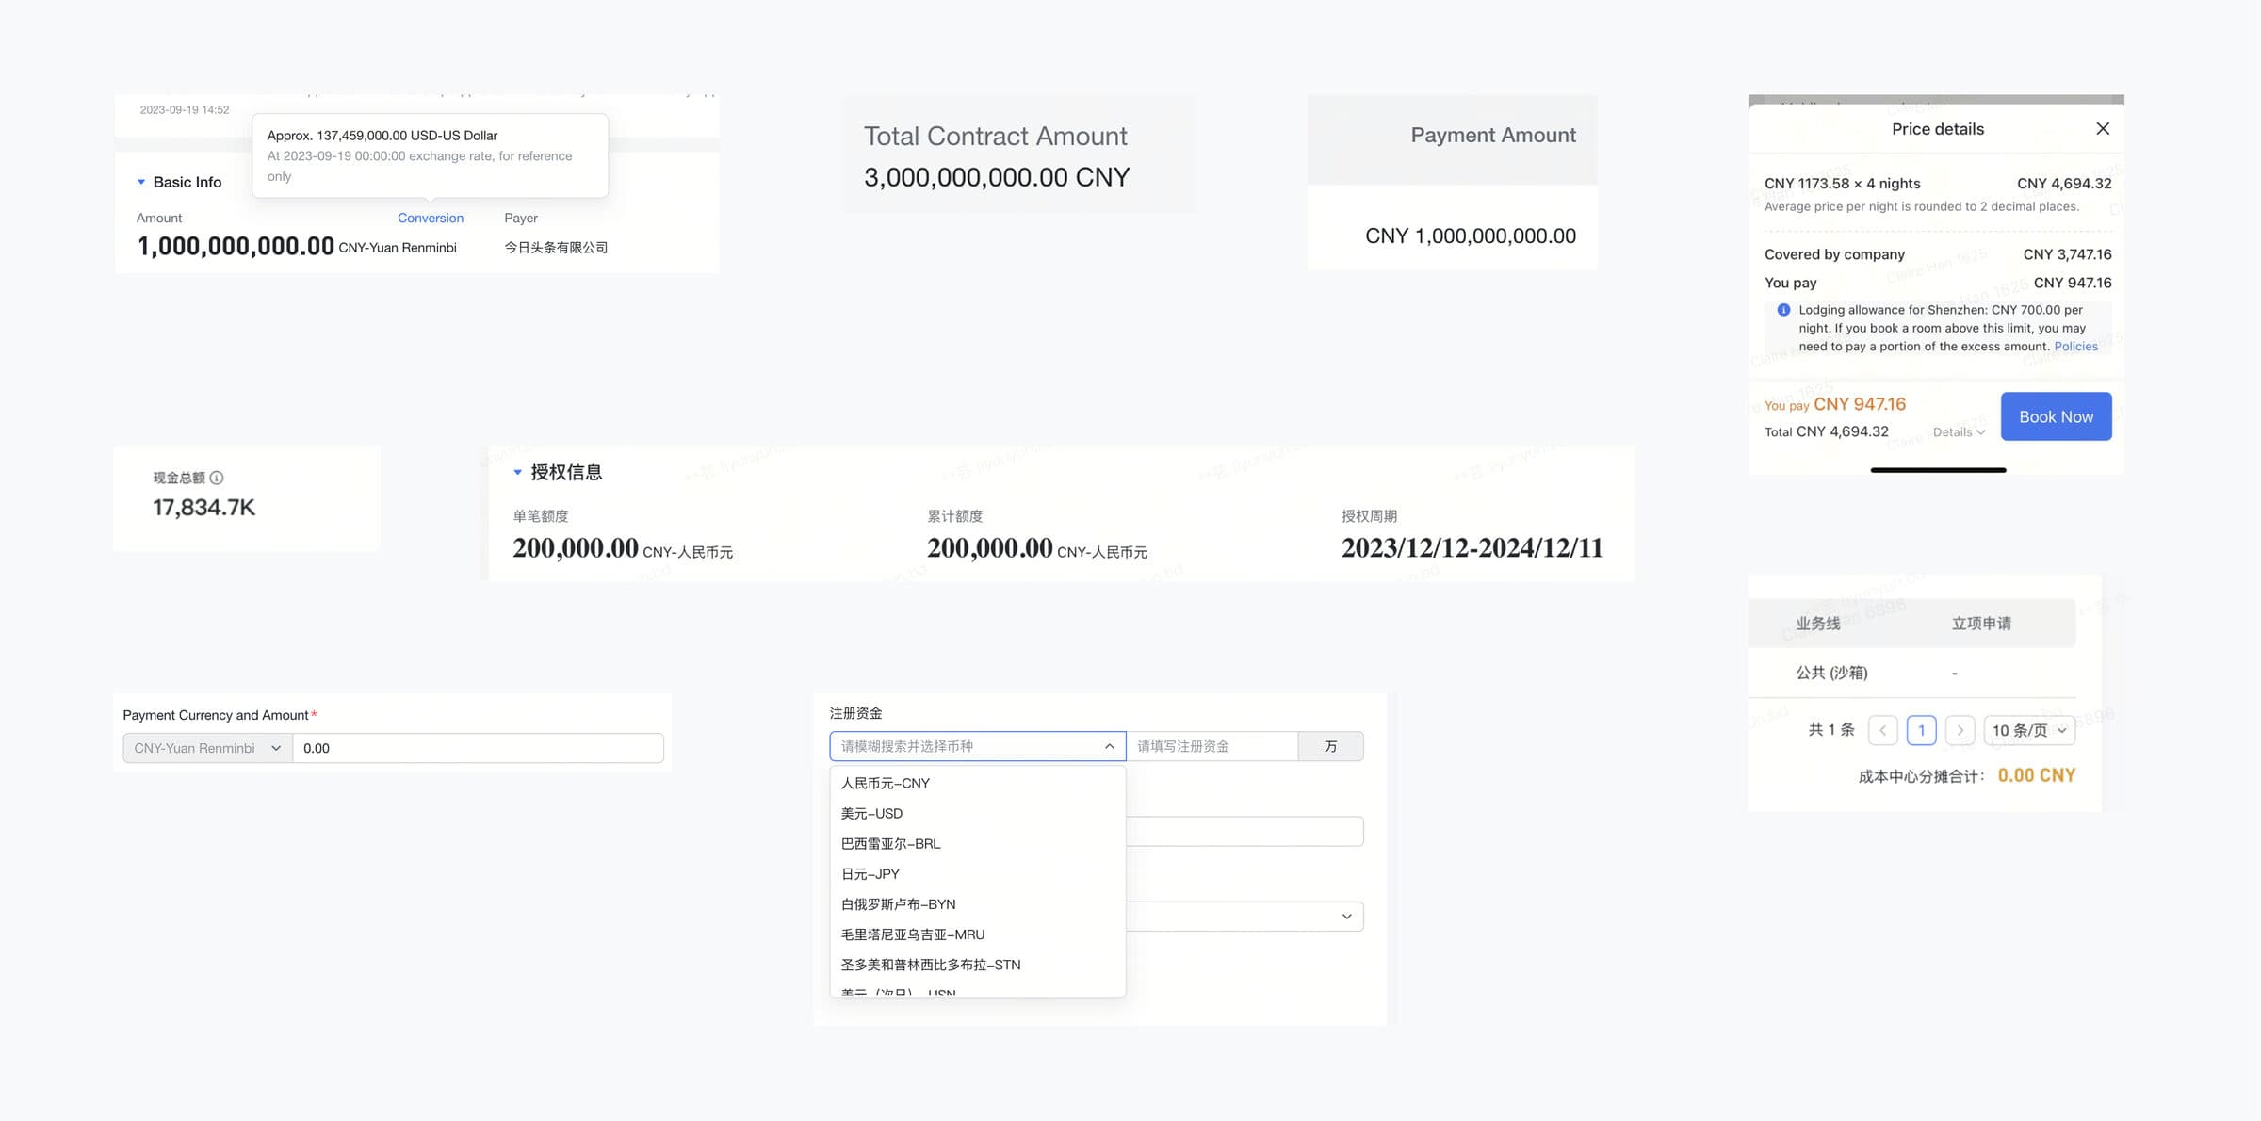Go to next page with right arrow
The height and width of the screenshot is (1121, 2261).
coord(1960,730)
